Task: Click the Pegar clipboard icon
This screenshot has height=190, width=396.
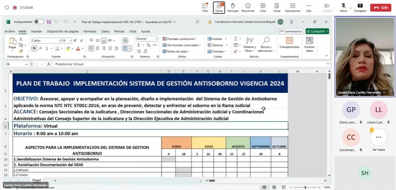Action: click(x=12, y=41)
